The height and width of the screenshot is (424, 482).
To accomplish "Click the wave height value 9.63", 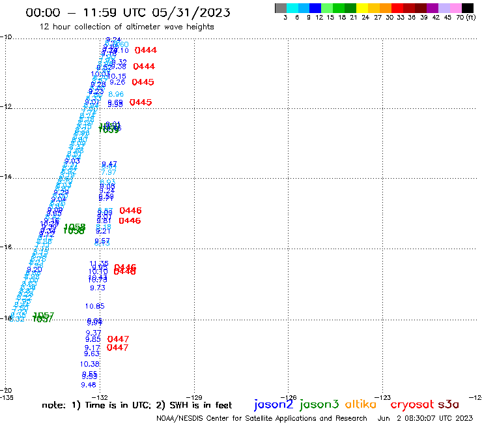I will 92,354.
